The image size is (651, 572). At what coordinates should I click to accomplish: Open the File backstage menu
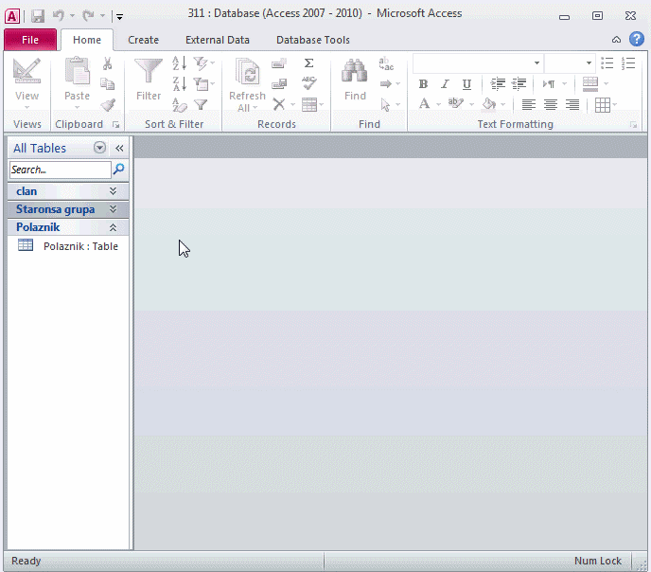(30, 40)
